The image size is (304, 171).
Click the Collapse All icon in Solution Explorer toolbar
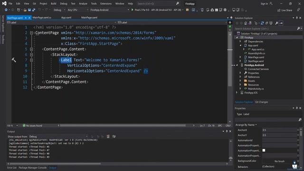pyautogui.click(x=266, y=23)
